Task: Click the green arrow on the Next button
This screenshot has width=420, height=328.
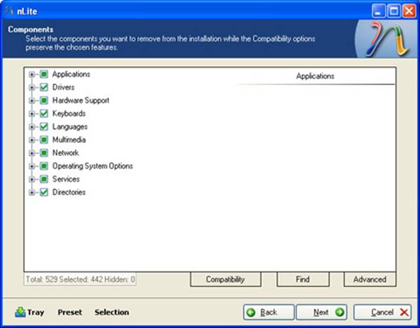Action: [339, 312]
